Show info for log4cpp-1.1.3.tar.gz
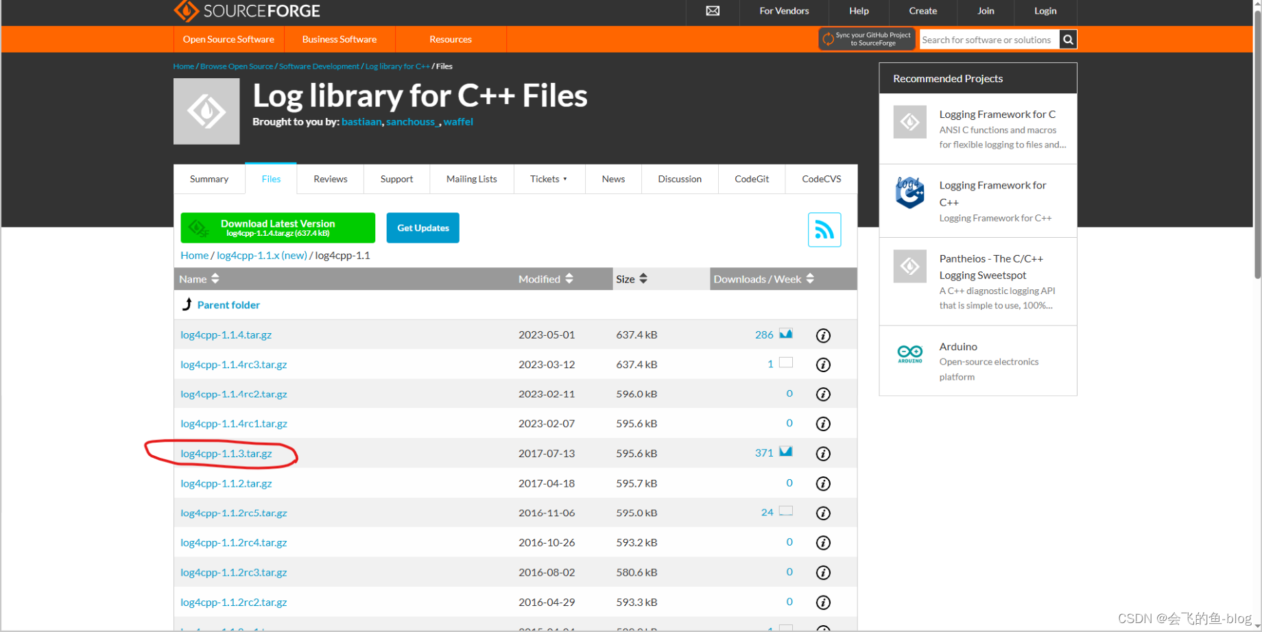Screen dimensions: 1262x632 pos(823,454)
